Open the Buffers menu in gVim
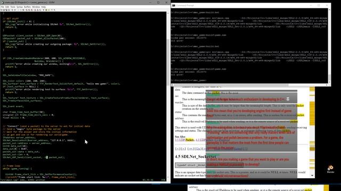 click(27, 7)
